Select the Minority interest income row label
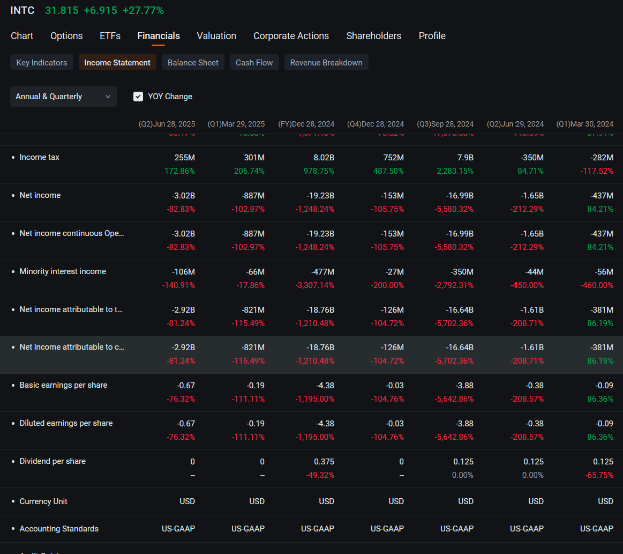 coord(63,271)
